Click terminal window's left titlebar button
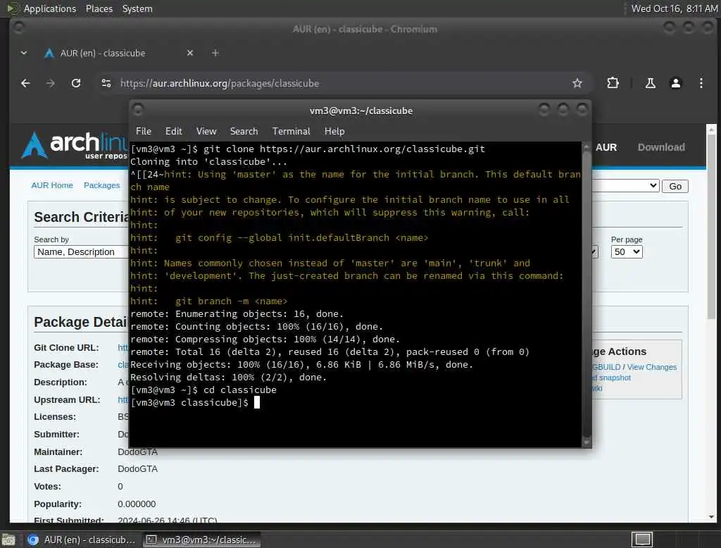 click(x=137, y=110)
